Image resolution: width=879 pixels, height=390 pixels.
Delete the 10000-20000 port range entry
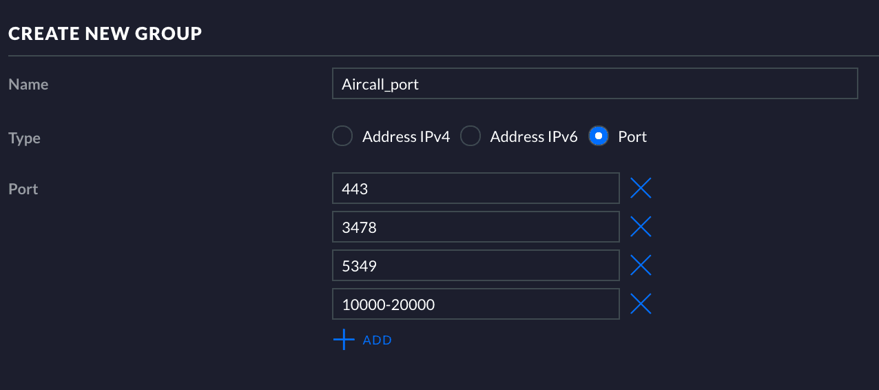tap(641, 304)
